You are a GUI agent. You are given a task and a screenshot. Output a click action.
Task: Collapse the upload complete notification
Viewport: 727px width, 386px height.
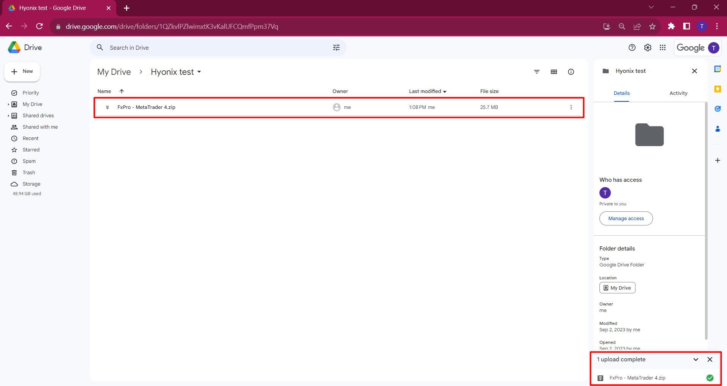point(695,359)
